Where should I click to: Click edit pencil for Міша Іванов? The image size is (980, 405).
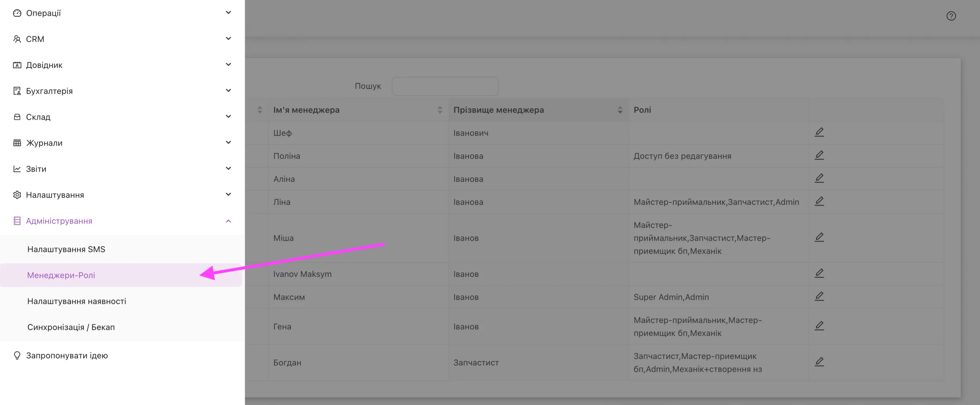pos(819,237)
